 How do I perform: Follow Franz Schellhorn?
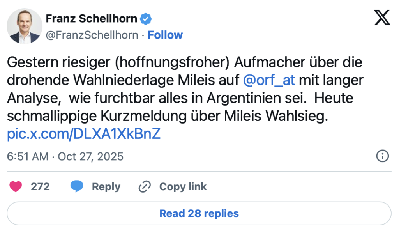click(x=165, y=35)
